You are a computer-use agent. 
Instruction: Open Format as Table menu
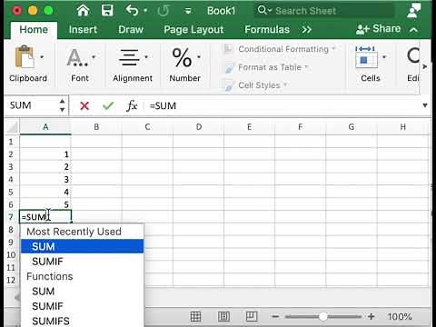point(266,67)
